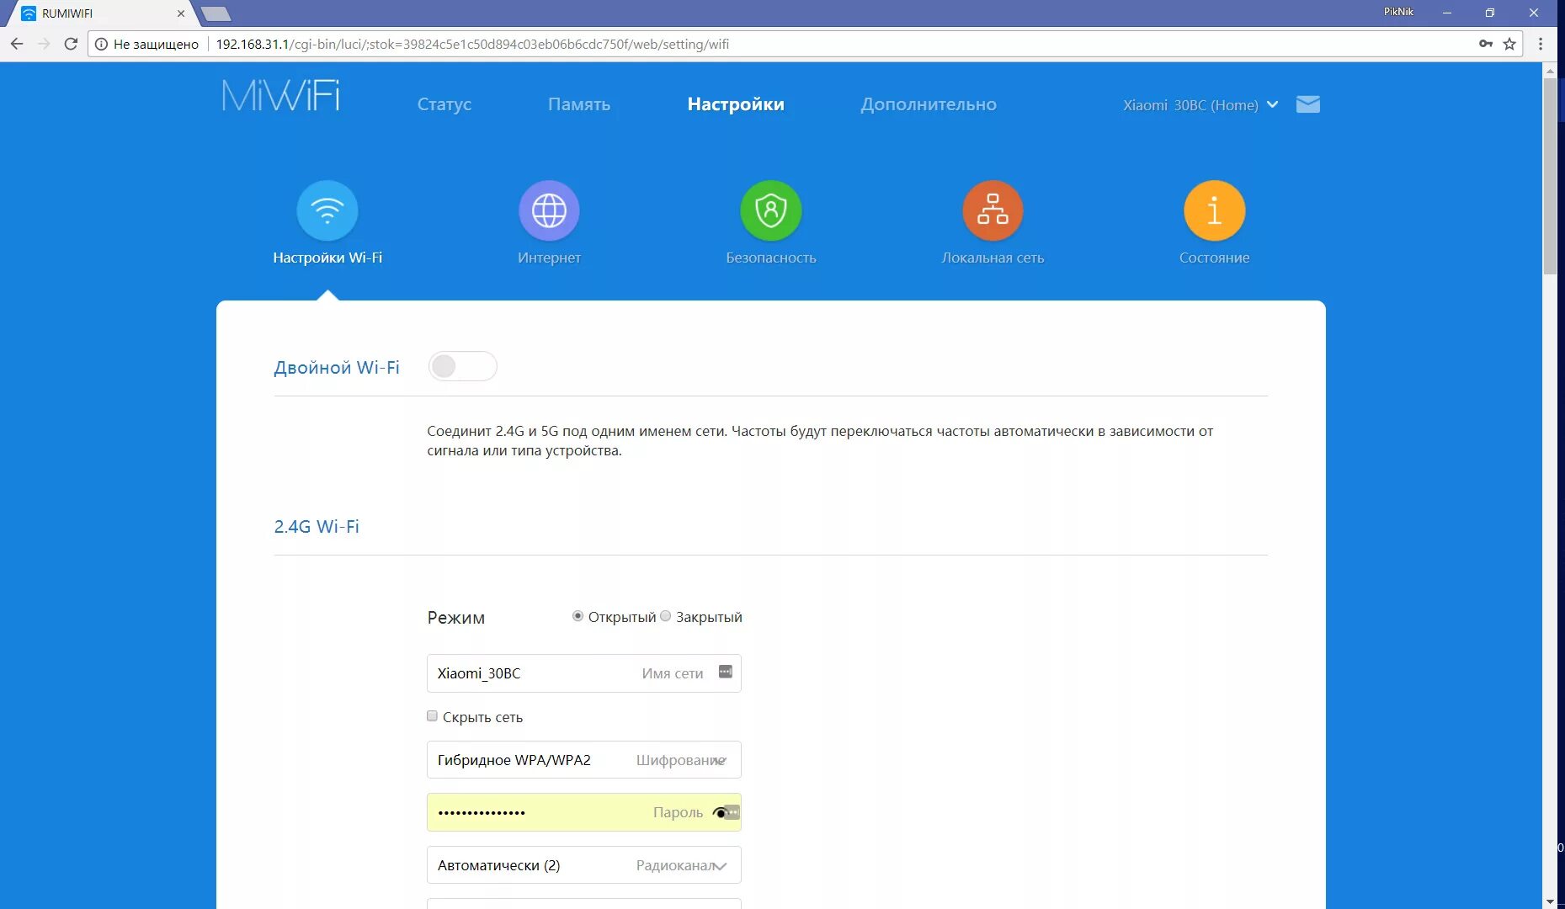Select the Открытый mode radio button
This screenshot has height=909, width=1565.
pos(578,616)
